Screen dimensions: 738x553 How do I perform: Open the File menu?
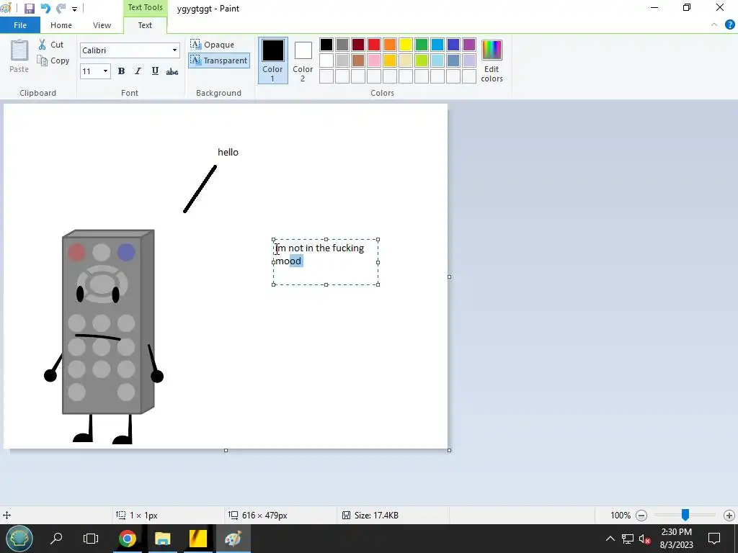pyautogui.click(x=20, y=25)
